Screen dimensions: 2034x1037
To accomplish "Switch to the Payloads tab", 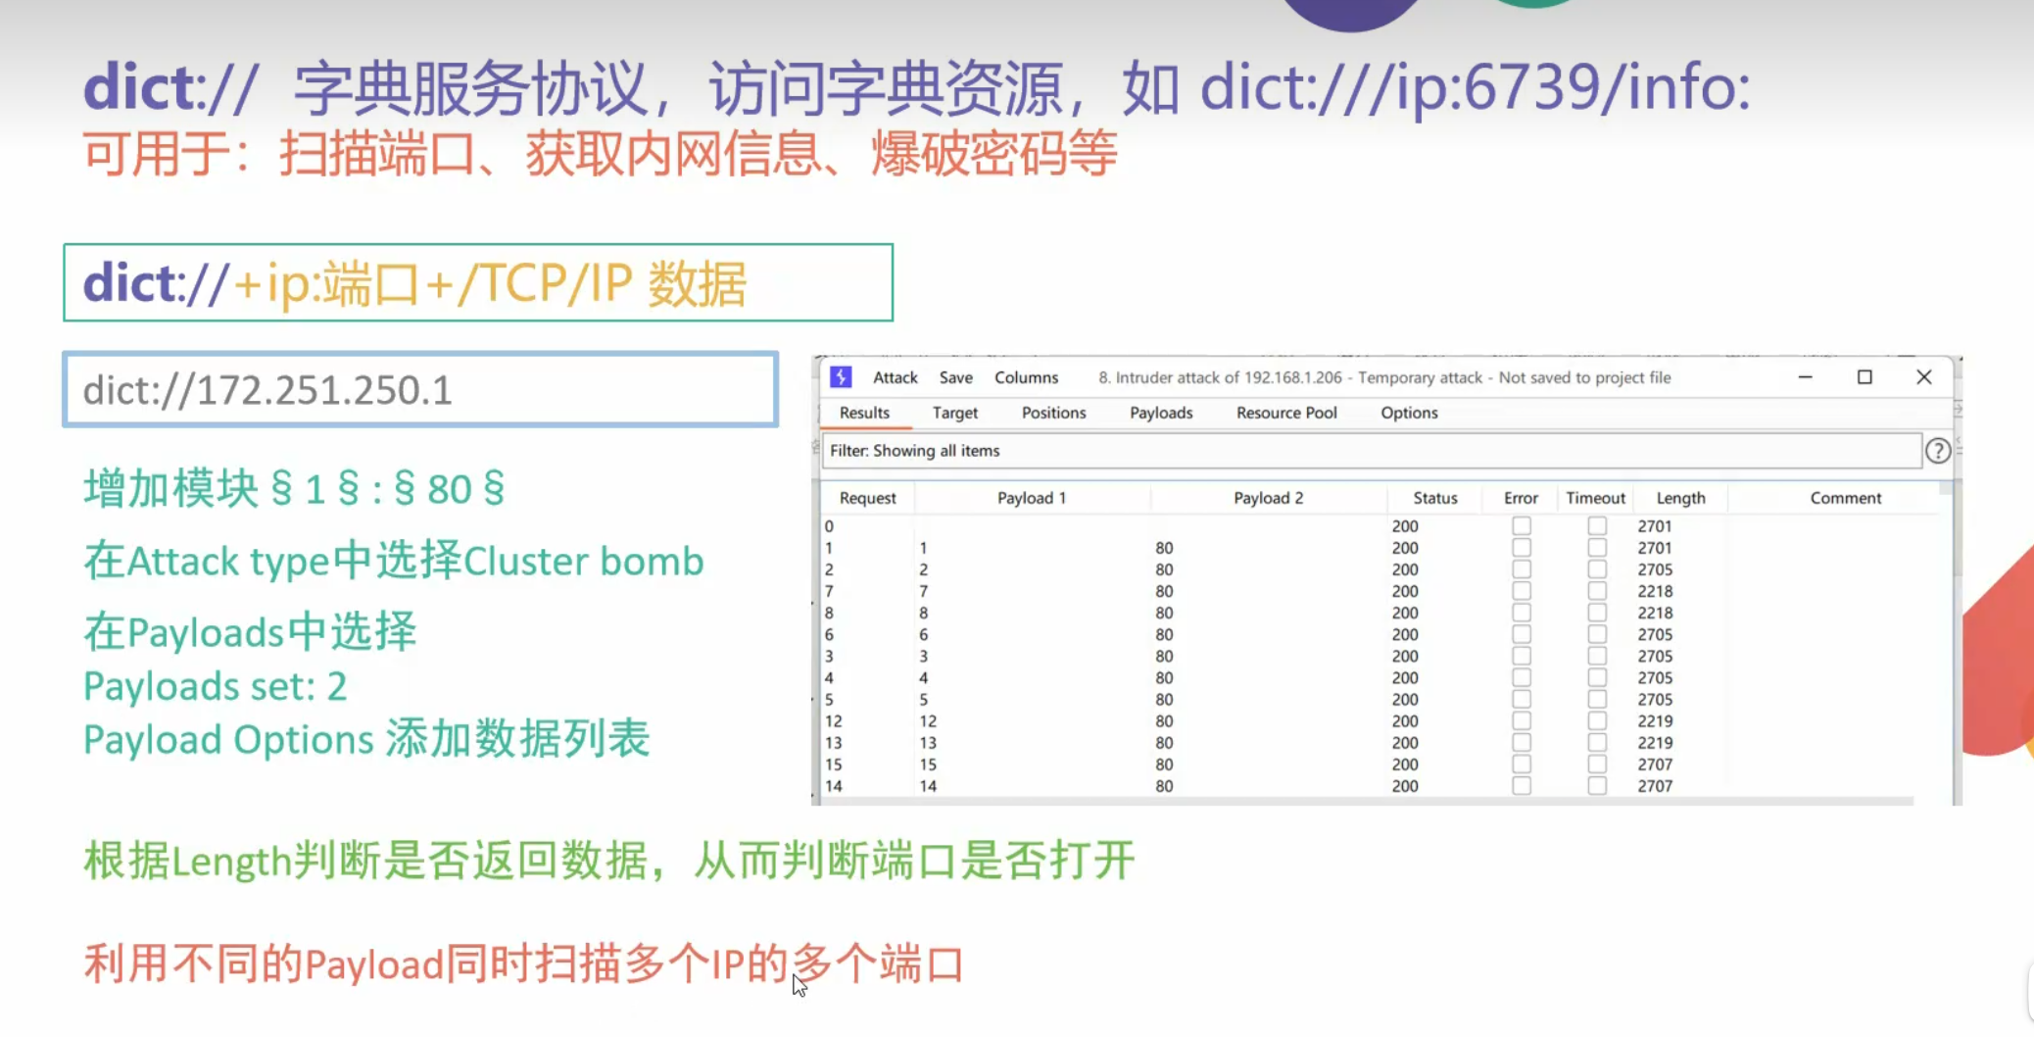I will click(x=1161, y=413).
